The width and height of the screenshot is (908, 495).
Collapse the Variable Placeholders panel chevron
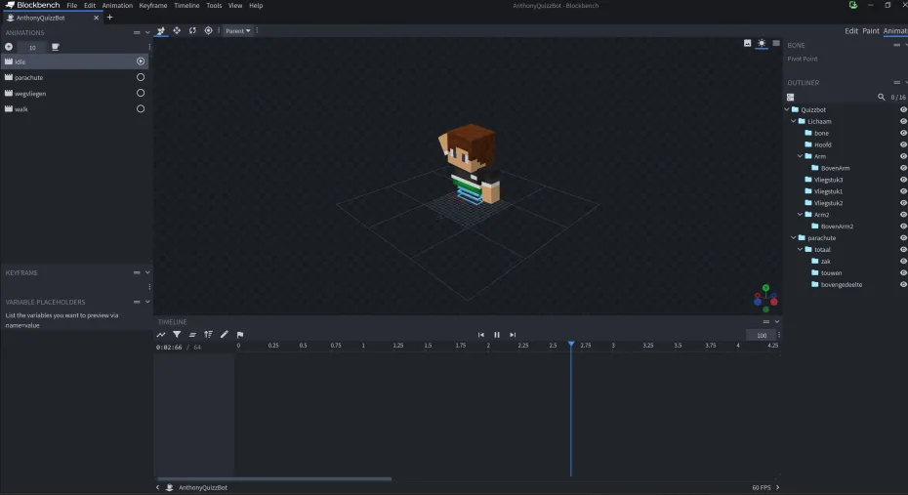147,302
